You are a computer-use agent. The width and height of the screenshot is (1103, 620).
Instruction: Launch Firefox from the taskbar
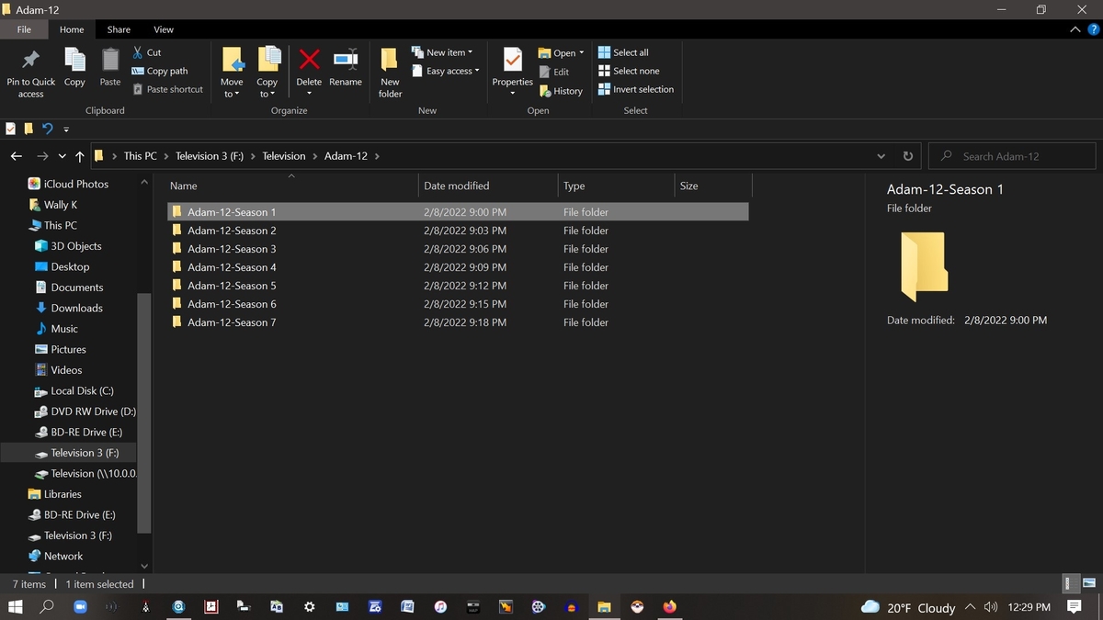pyautogui.click(x=670, y=606)
